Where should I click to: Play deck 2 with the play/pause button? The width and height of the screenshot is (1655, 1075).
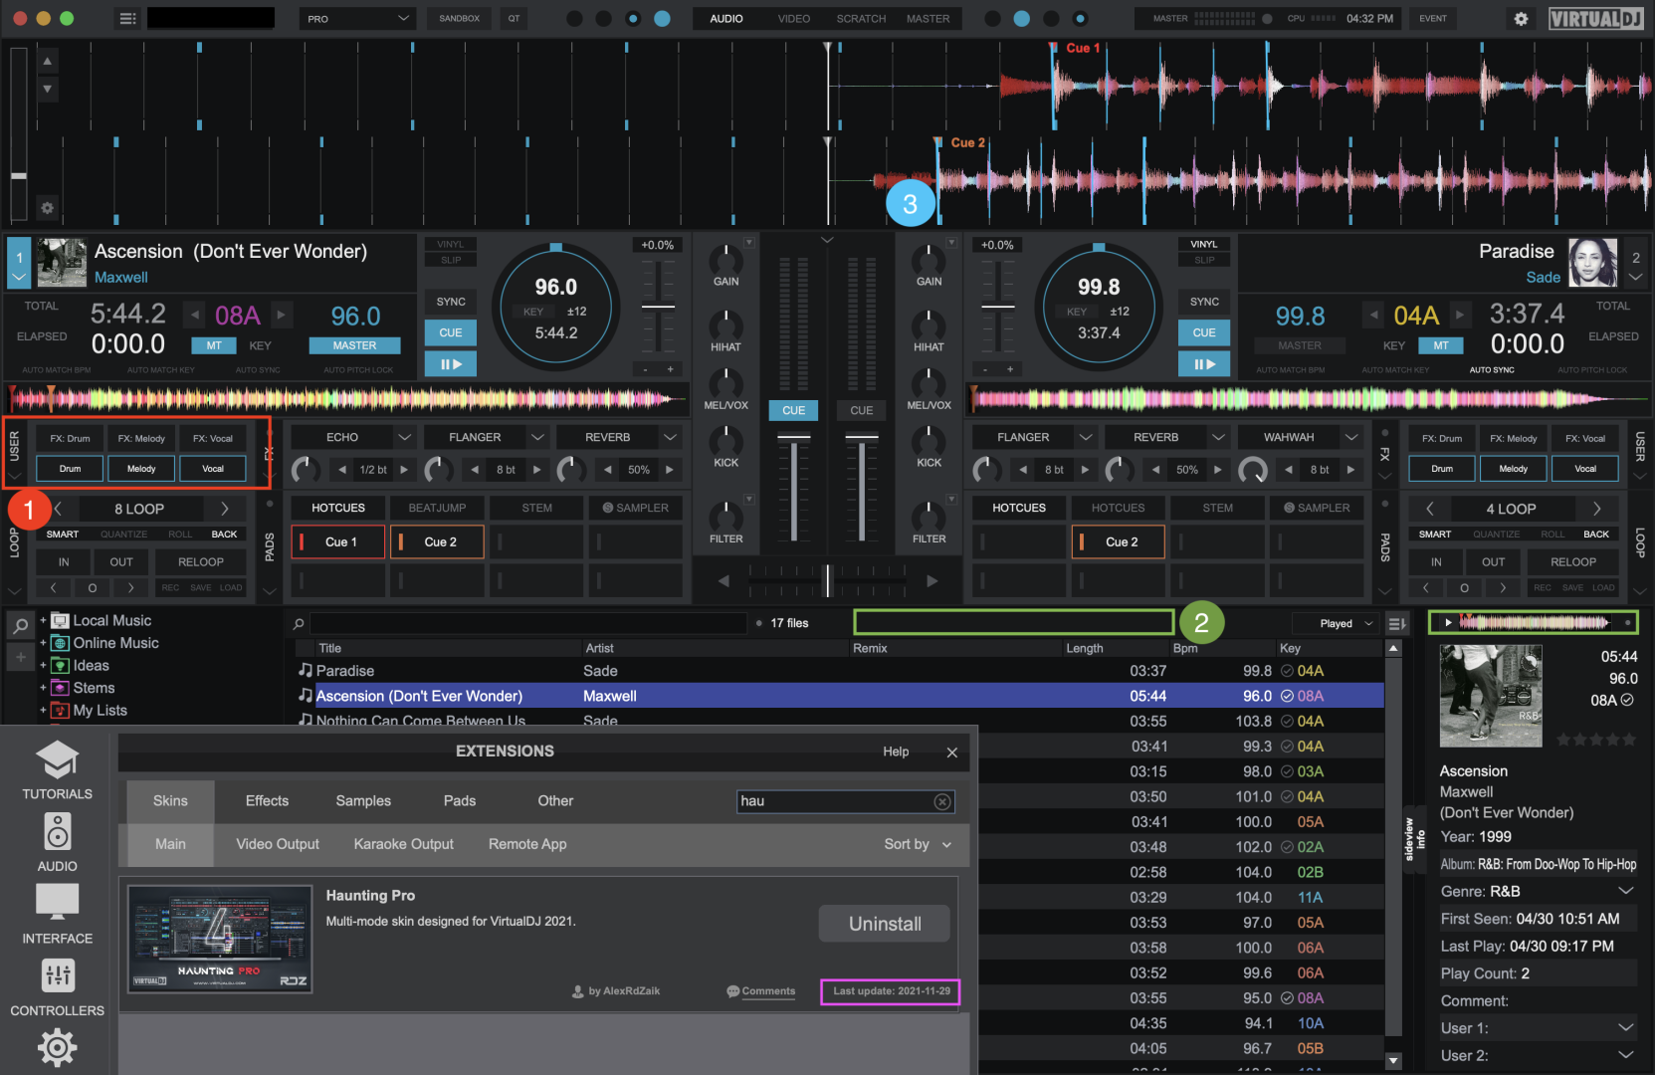pos(1204,364)
